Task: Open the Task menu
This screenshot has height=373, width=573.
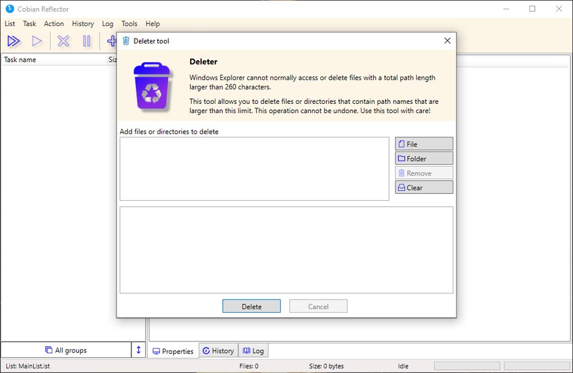Action: click(x=30, y=24)
